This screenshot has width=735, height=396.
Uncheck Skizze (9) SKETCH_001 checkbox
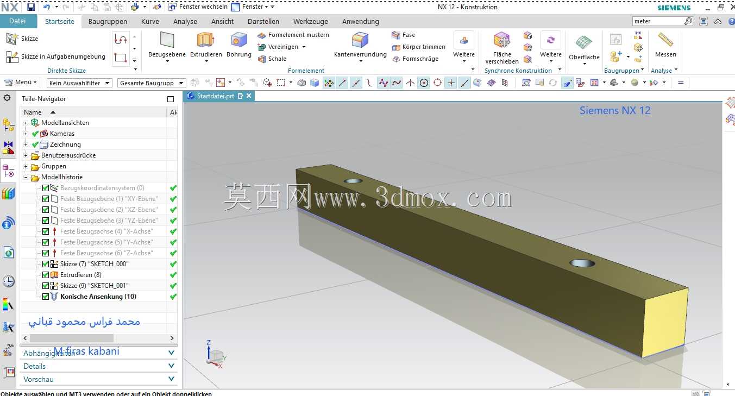pyautogui.click(x=46, y=286)
